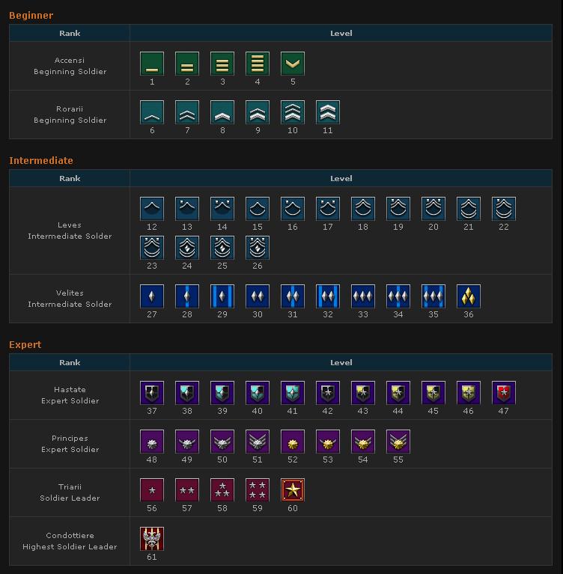
Task: Click the Velites Intermediate Solder rank cell
Action: click(x=70, y=299)
